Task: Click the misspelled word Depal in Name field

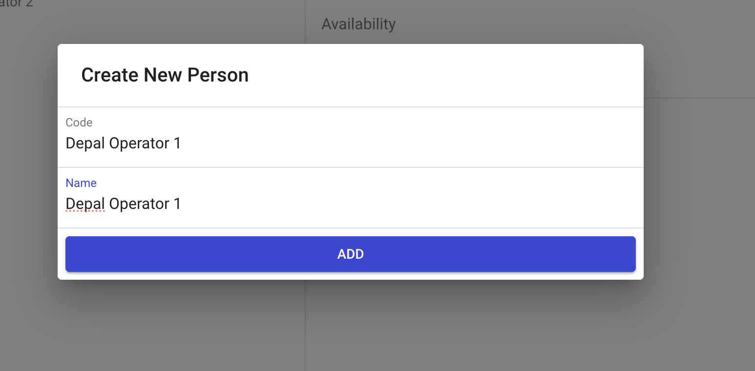Action: click(x=85, y=204)
